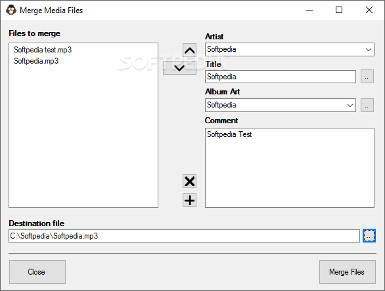Screen dimensions: 385x291
Task: Open the Artist dropdown list
Action: pos(369,49)
